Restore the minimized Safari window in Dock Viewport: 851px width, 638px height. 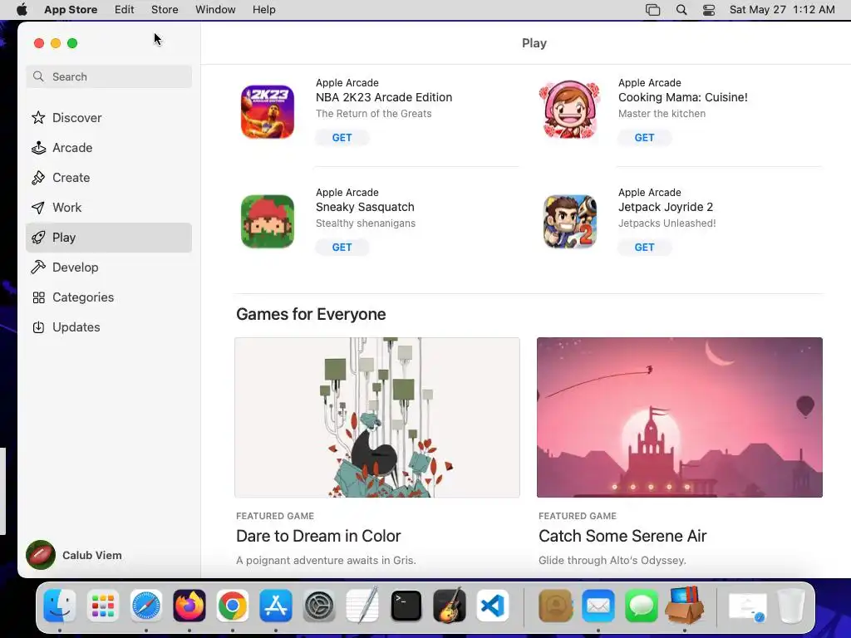747,606
